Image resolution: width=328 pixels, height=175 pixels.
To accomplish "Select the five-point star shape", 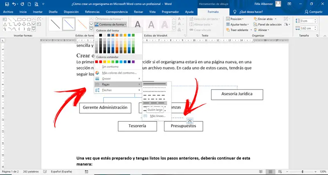I will 29,29.
